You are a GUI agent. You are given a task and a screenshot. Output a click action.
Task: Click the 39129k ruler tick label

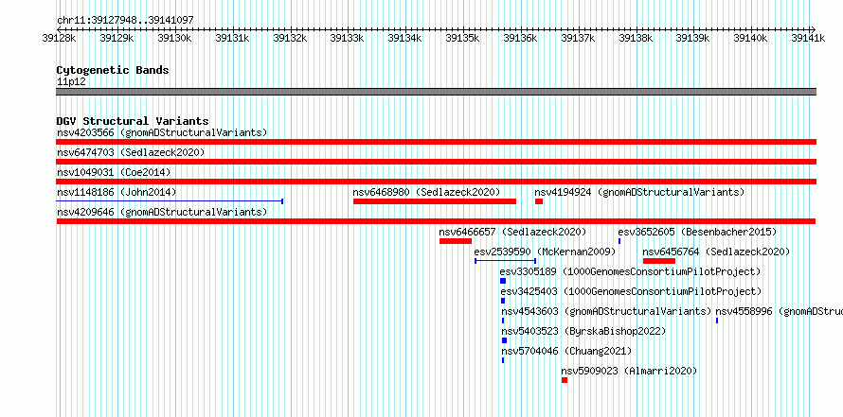117,38
